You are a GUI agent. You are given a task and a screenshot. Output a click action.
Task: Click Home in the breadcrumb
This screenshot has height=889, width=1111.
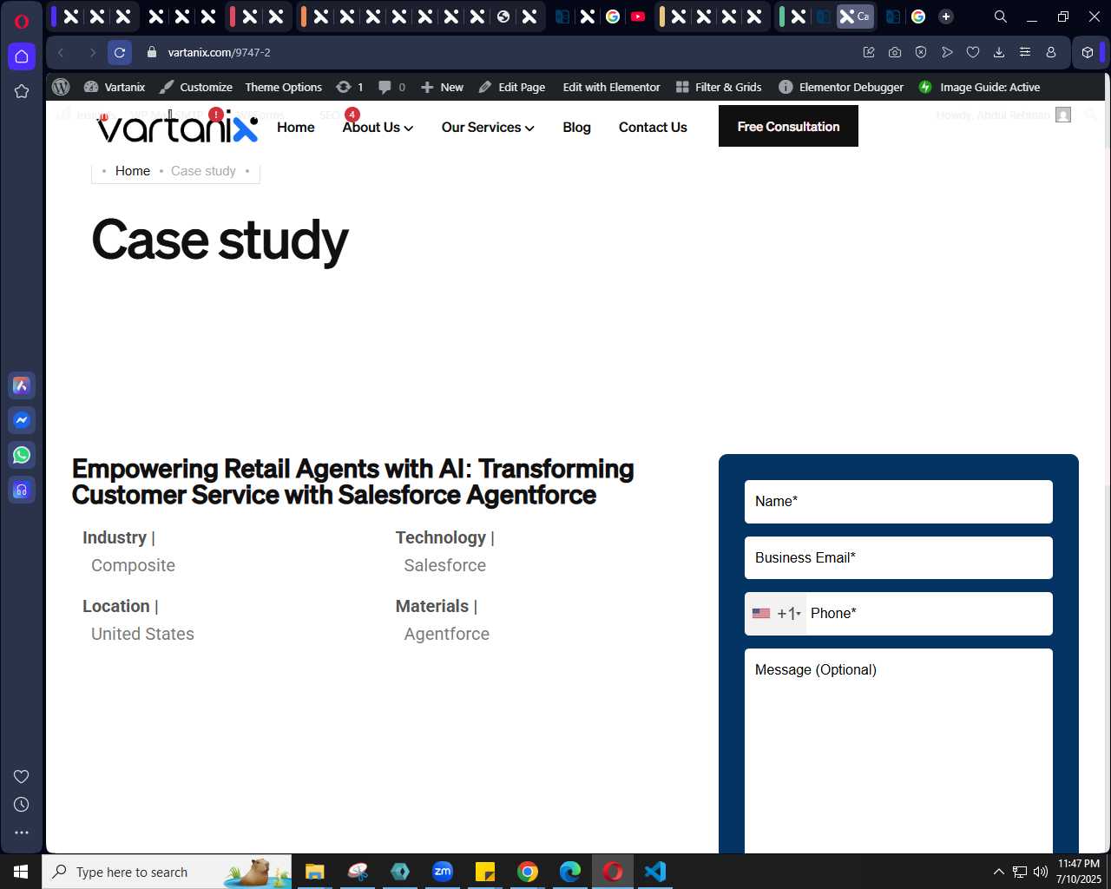coord(133,171)
